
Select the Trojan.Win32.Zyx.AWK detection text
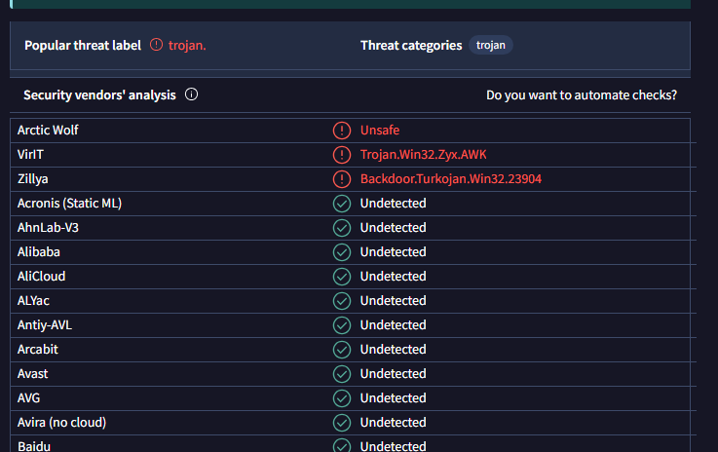coord(423,154)
